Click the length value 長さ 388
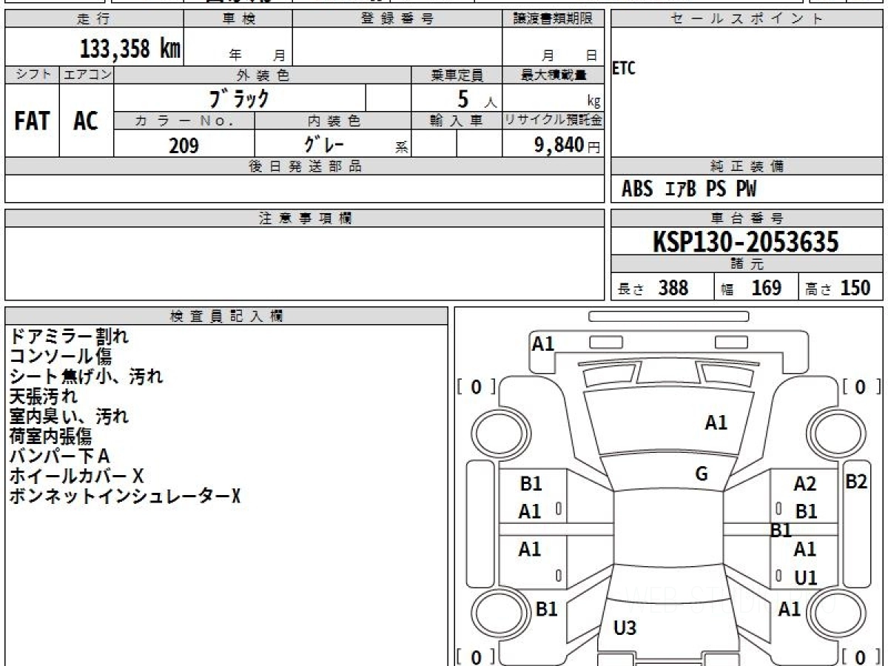 coord(653,288)
